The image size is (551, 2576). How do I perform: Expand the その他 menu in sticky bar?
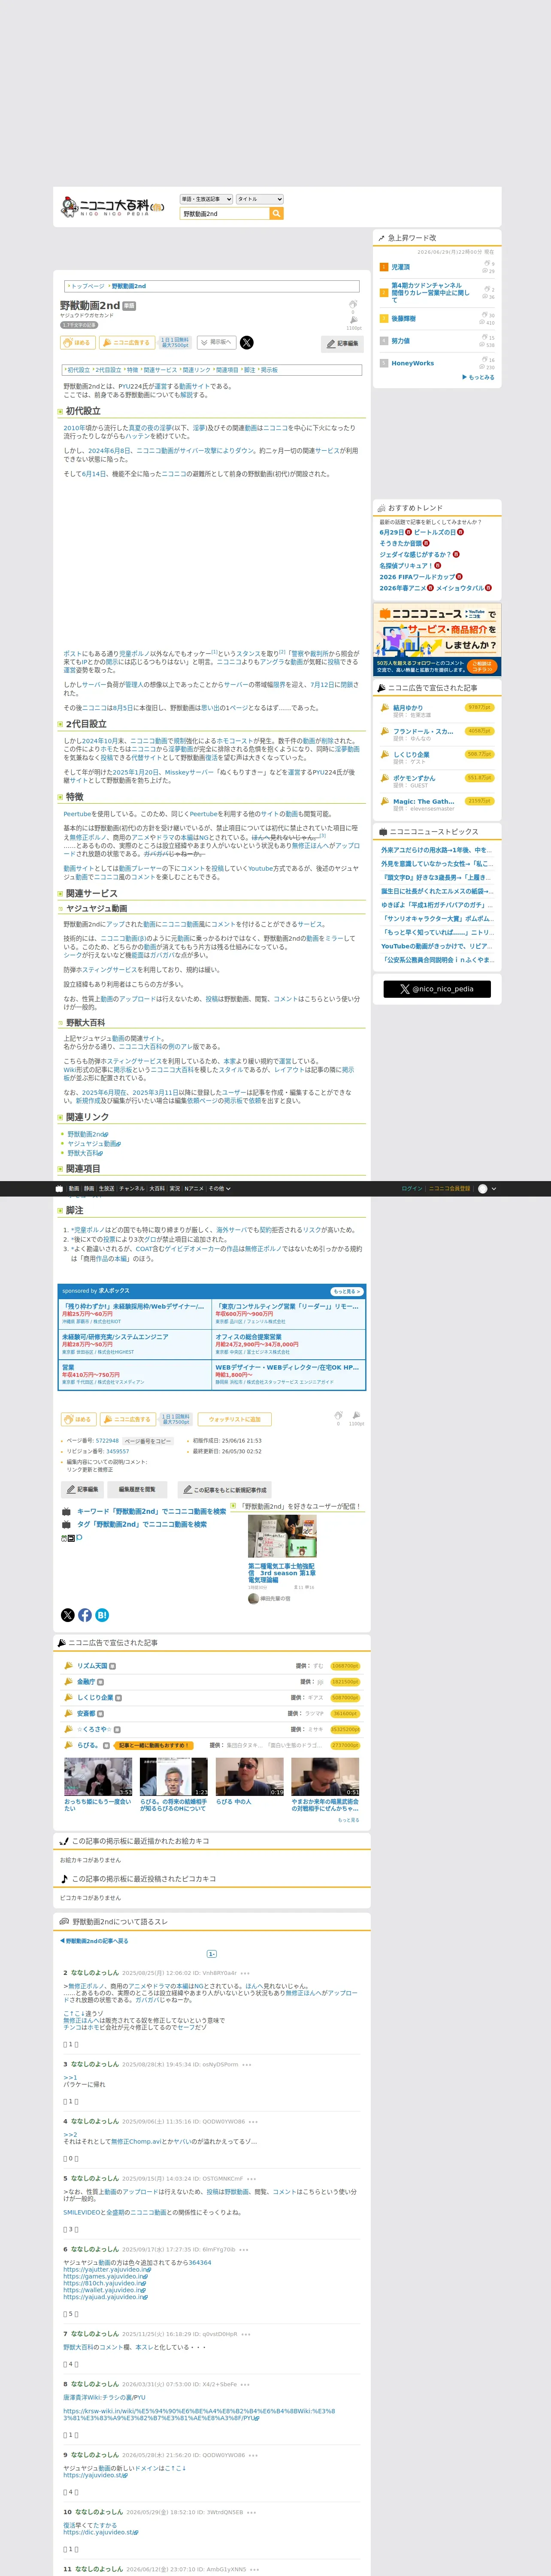(219, 1189)
